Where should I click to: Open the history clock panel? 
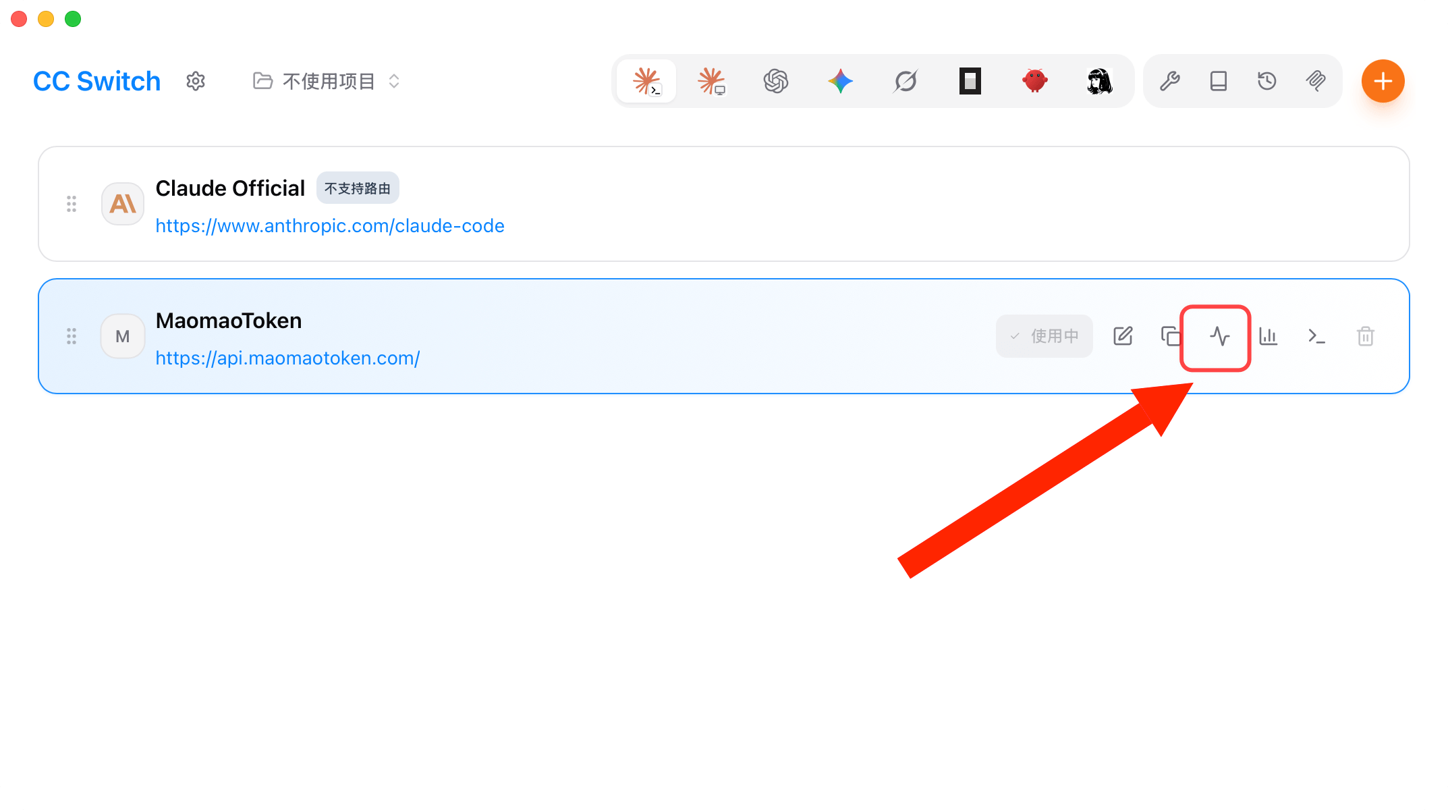click(x=1267, y=81)
